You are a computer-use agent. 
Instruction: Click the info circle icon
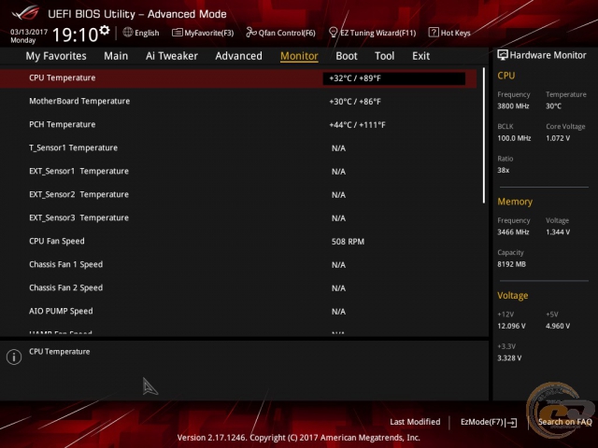(x=14, y=357)
